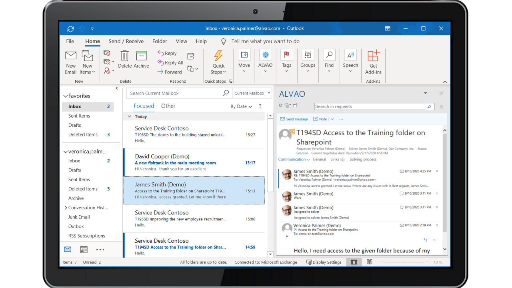Open the Speech menu
Screen dimensions: 512x288
[x=350, y=61]
